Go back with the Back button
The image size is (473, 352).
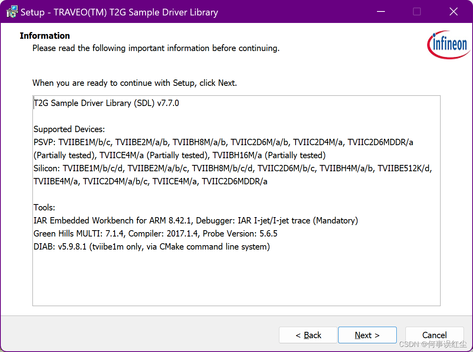point(308,335)
